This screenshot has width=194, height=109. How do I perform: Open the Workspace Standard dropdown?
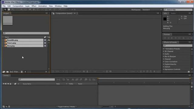click(x=152, y=10)
